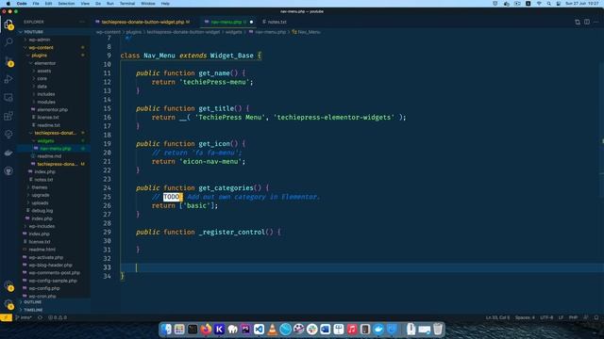Image resolution: width=604 pixels, height=339 pixels.
Task: Collapse the widgets folder
Action: click(x=45, y=140)
